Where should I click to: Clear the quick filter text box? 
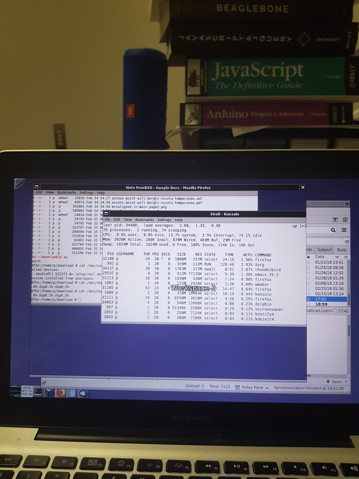pyautogui.click(x=347, y=241)
